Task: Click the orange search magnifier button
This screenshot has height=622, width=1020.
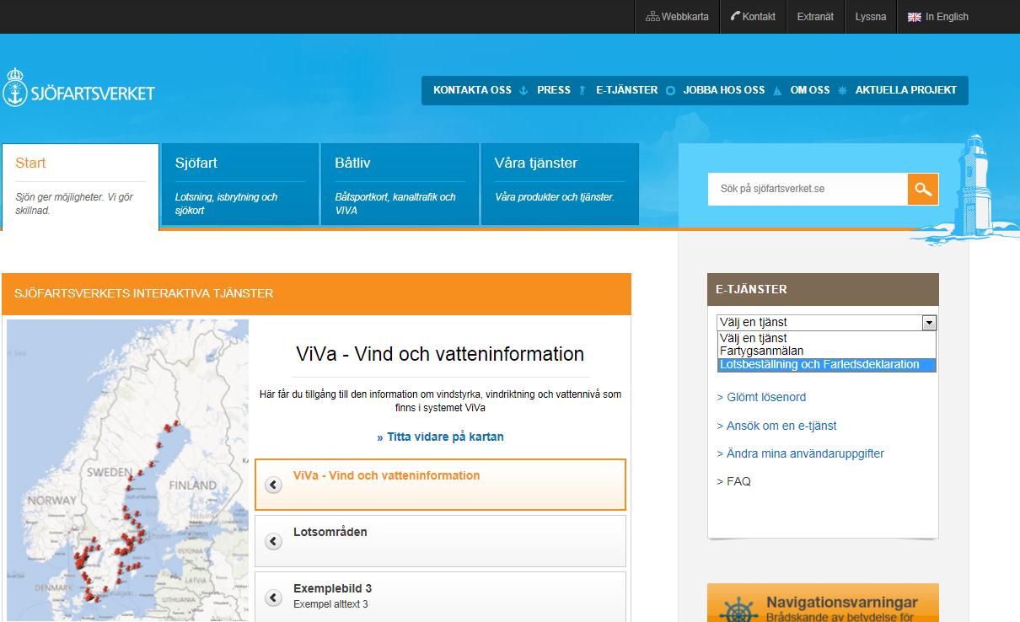Action: (x=923, y=189)
